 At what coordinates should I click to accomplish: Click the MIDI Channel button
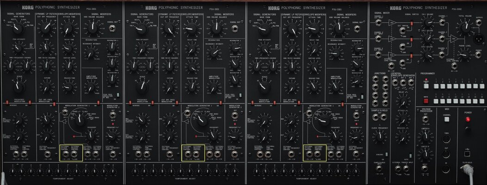coord(447,119)
